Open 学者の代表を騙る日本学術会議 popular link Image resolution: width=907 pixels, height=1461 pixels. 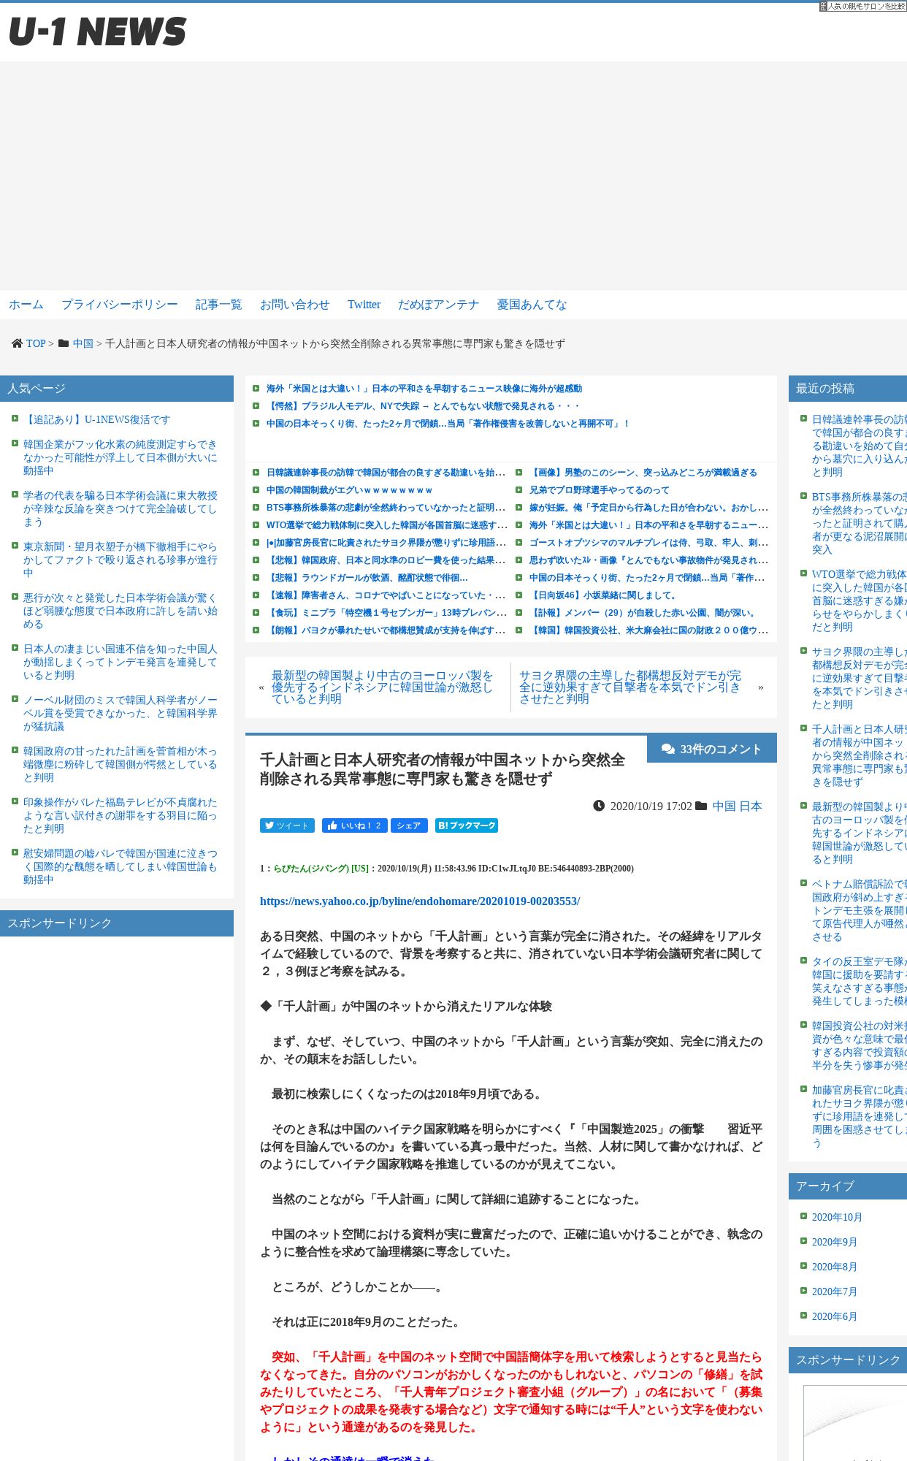tap(120, 508)
